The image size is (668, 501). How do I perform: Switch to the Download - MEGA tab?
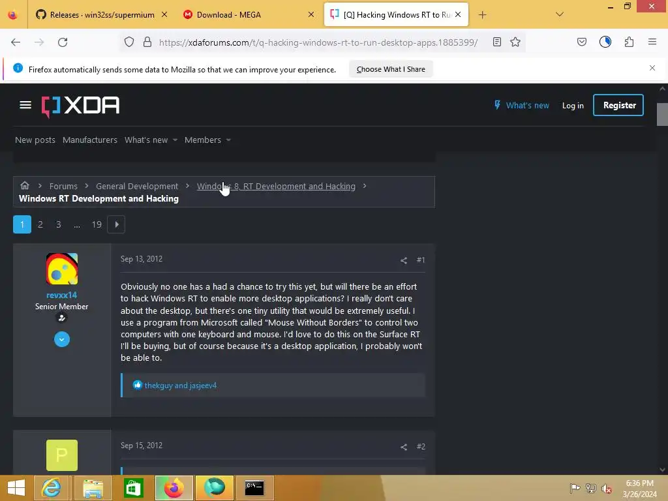coord(249,15)
